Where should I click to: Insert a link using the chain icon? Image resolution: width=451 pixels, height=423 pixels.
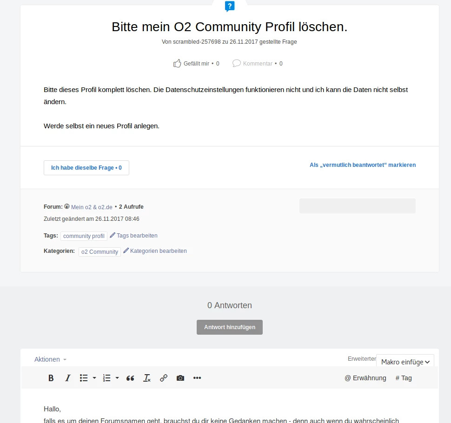[164, 378]
